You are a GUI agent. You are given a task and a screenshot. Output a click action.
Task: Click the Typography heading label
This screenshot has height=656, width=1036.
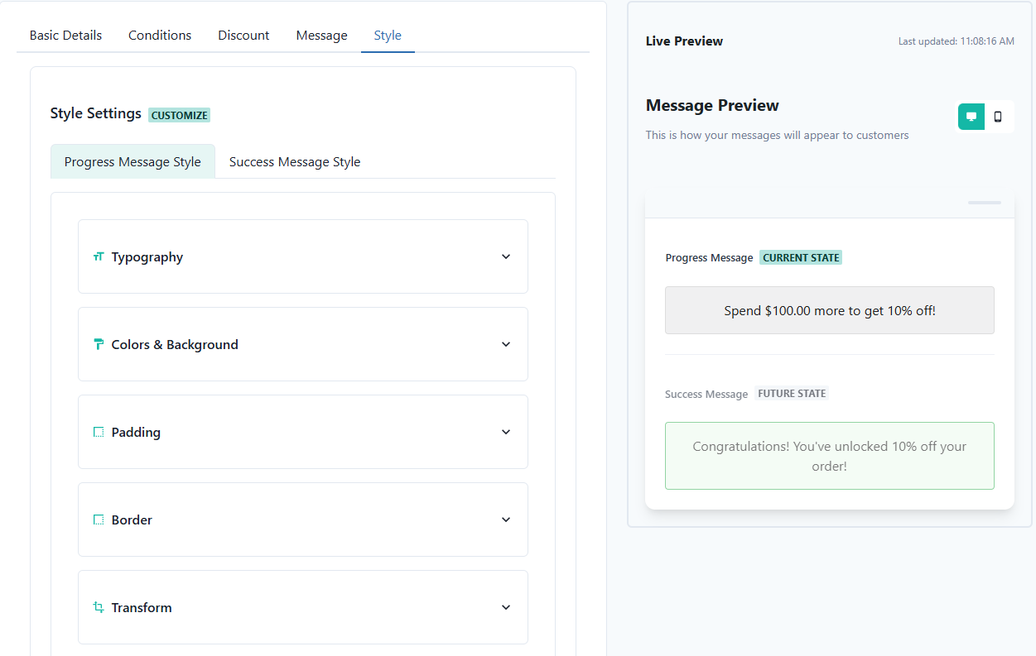point(147,257)
